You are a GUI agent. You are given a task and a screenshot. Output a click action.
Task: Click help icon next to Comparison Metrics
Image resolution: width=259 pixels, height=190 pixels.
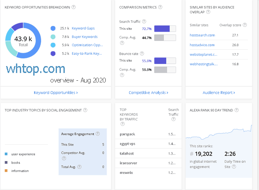pos(161,7)
